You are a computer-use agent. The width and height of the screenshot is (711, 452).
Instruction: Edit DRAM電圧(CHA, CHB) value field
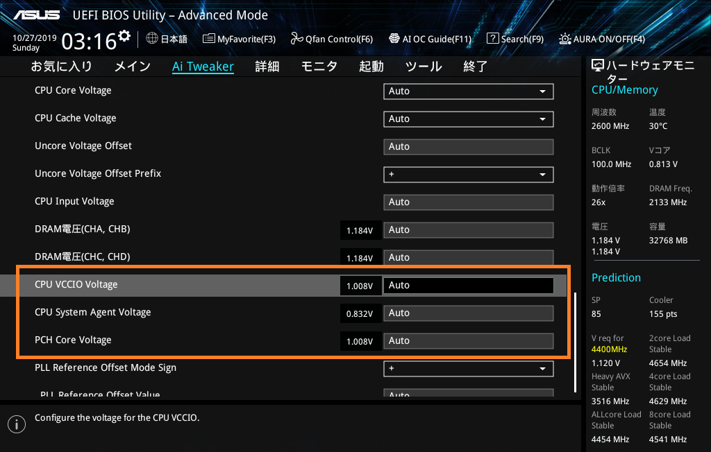click(x=469, y=229)
